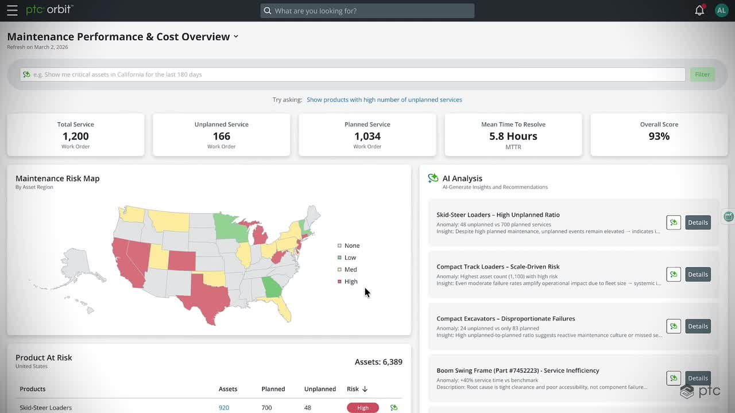The width and height of the screenshot is (735, 413).
Task: Open Details for Compact Excavators insight
Action: (x=698, y=326)
